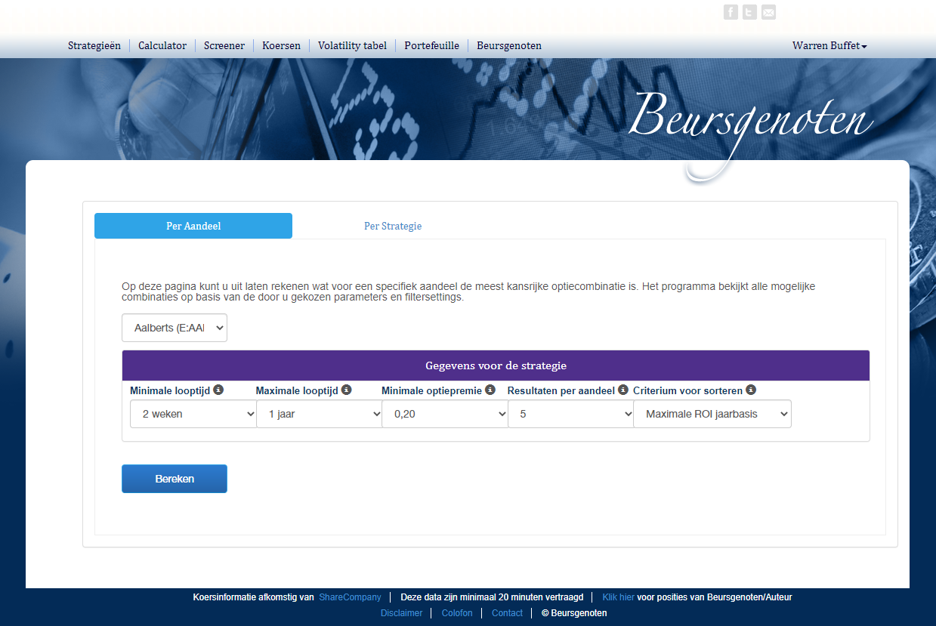
Task: Click the Facebook icon at top
Action: [x=731, y=12]
